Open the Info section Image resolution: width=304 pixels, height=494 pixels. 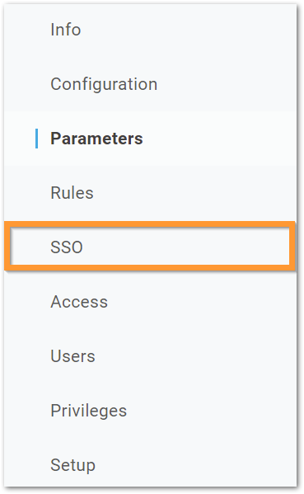tap(66, 30)
